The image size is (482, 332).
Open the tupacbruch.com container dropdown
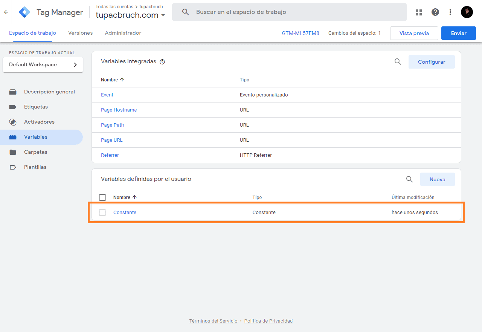[163, 15]
